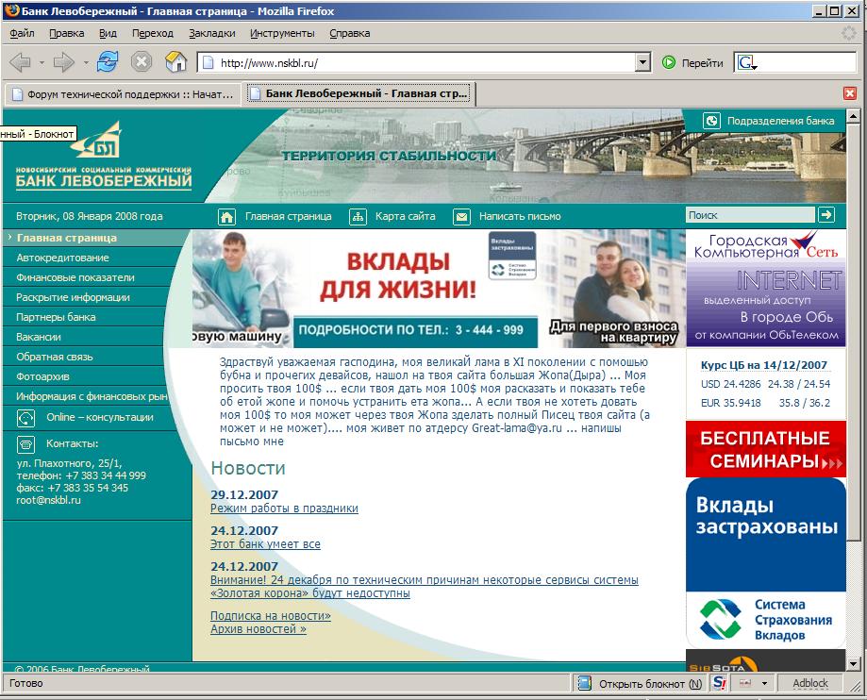Click the Подразделения банка globe icon
Image resolution: width=867 pixels, height=700 pixels.
(711, 121)
